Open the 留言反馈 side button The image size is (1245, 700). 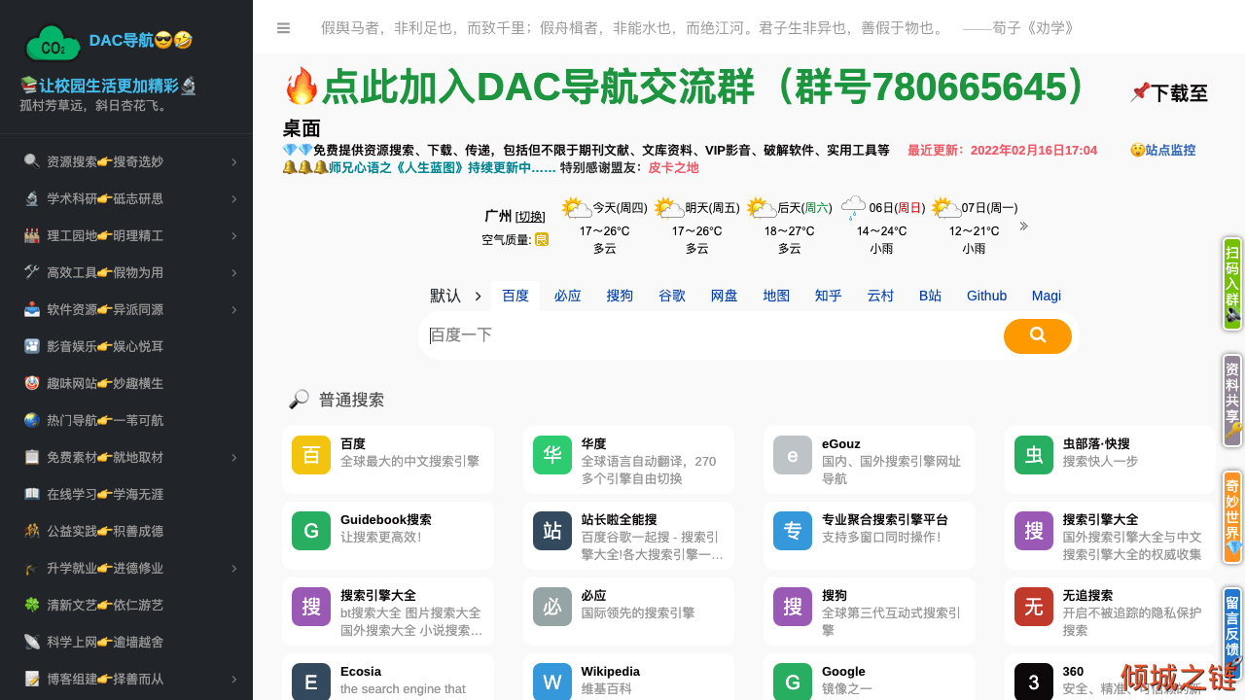1232,634
